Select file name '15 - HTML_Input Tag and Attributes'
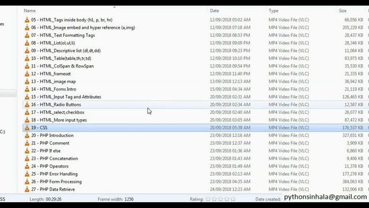 point(66,97)
